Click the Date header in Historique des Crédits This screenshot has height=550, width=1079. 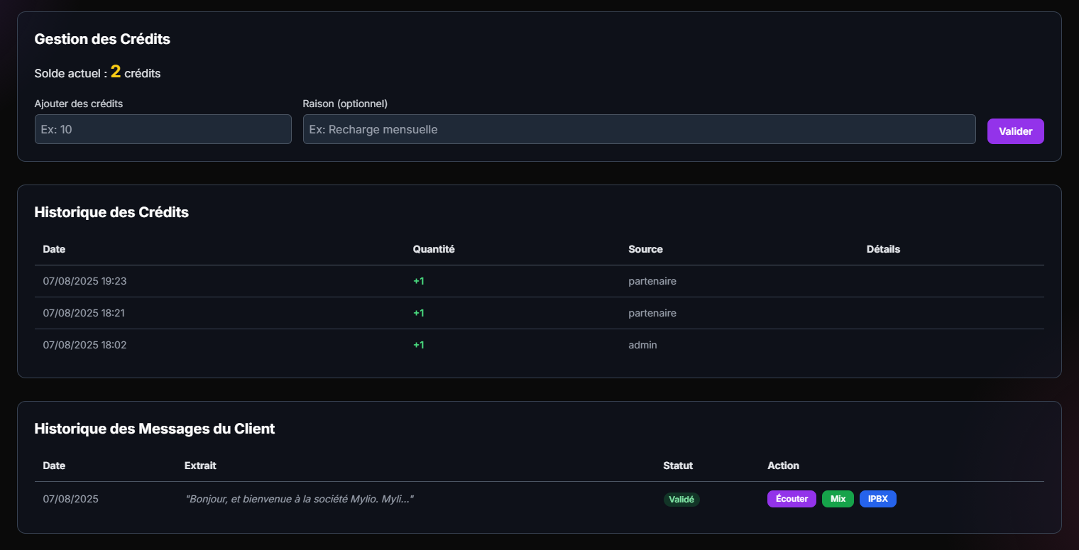54,249
